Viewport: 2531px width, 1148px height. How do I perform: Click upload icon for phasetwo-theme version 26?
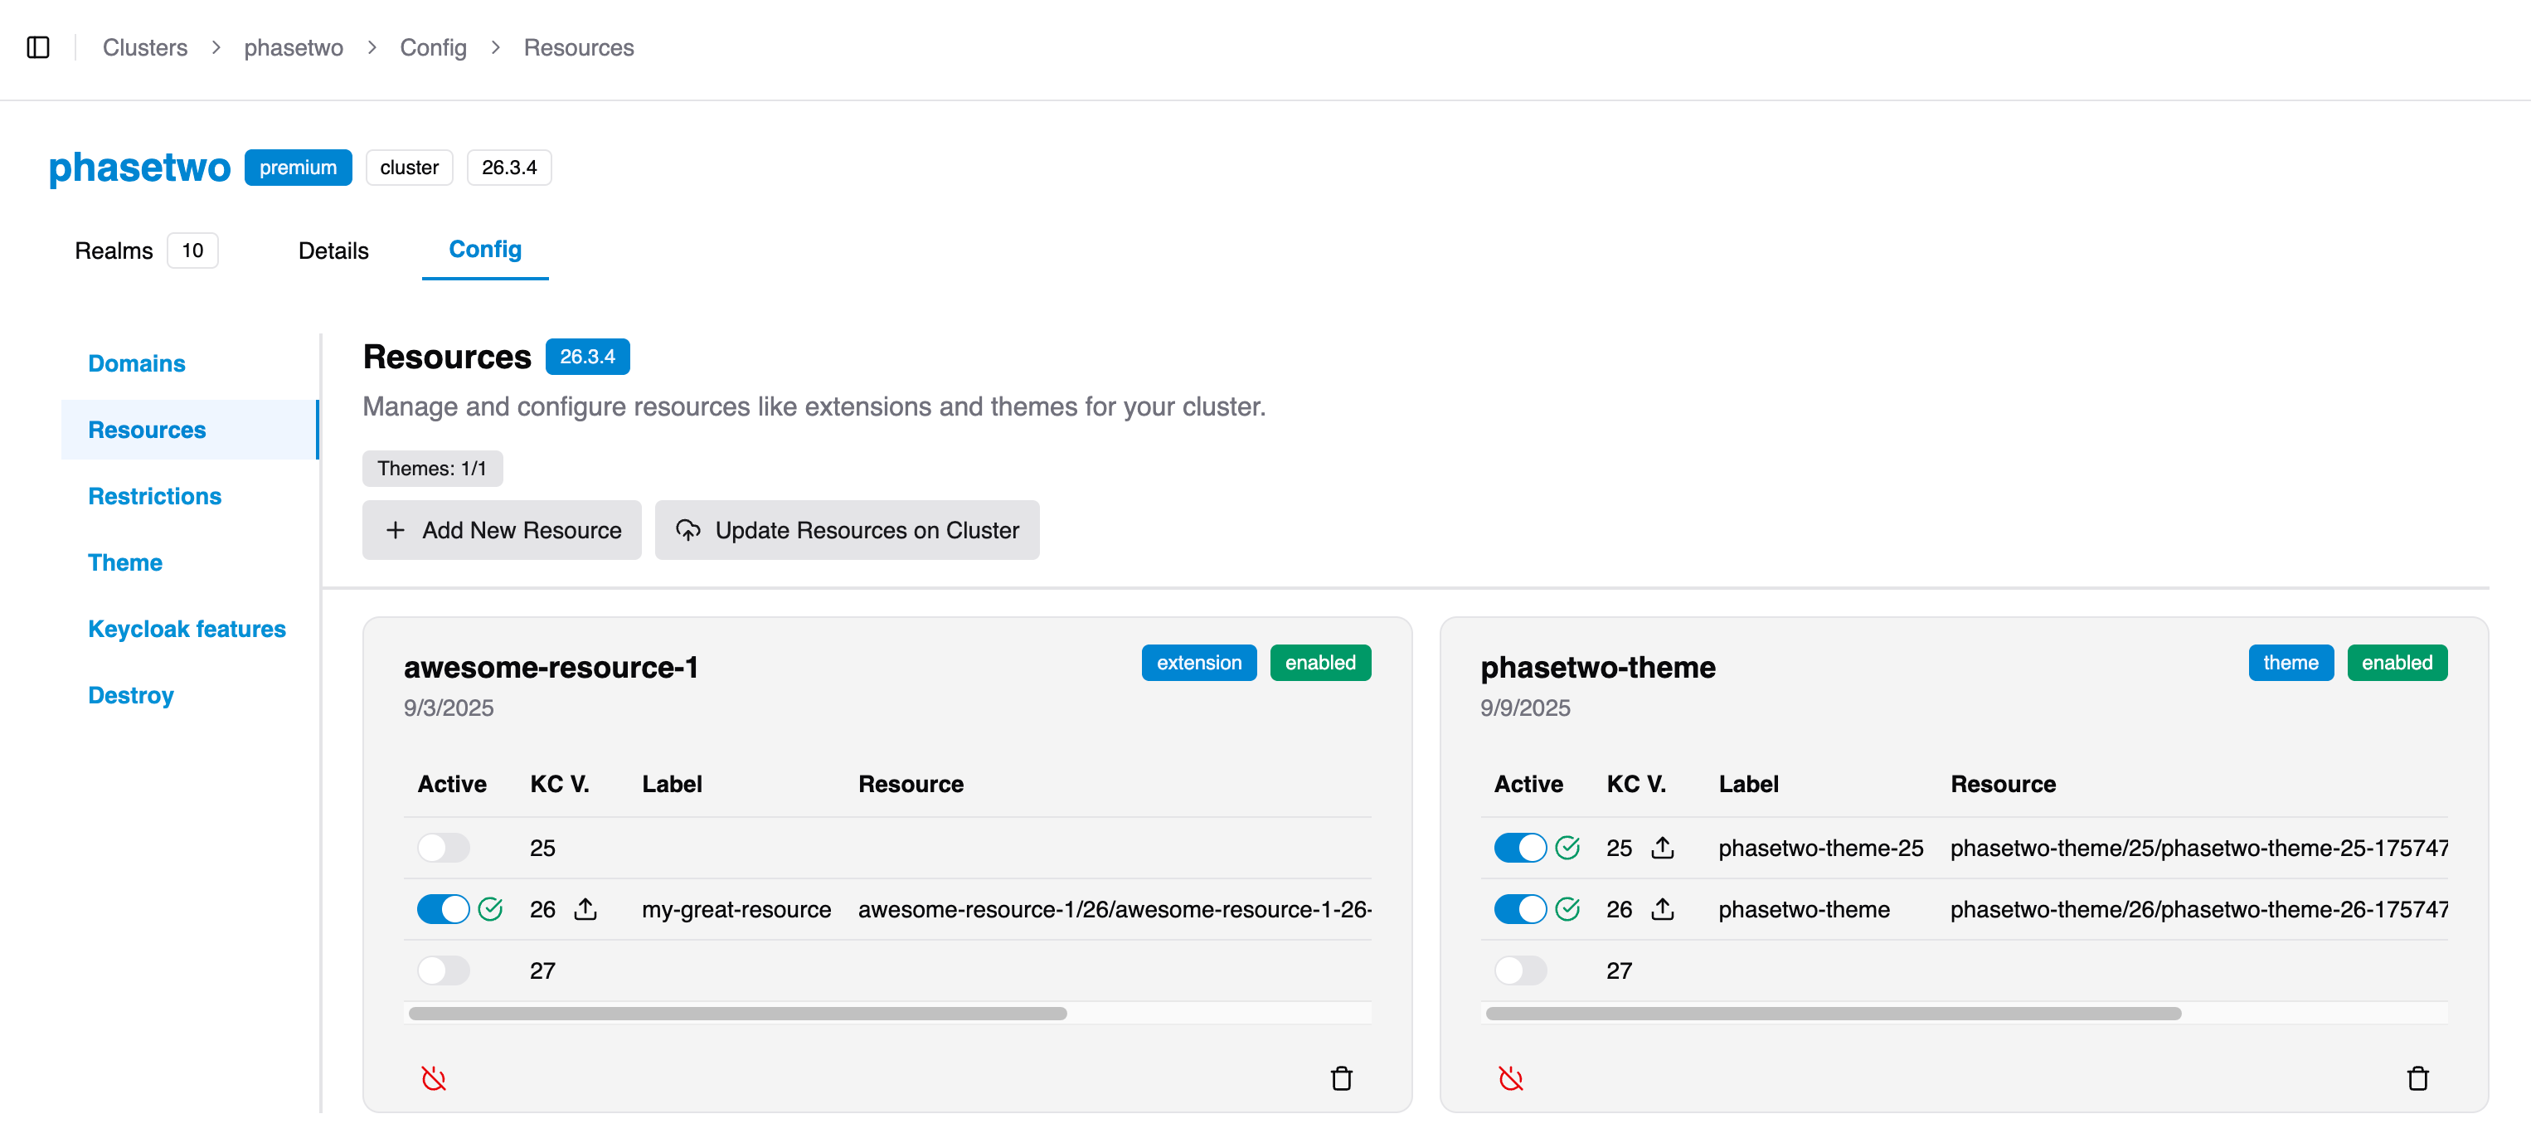1663,908
